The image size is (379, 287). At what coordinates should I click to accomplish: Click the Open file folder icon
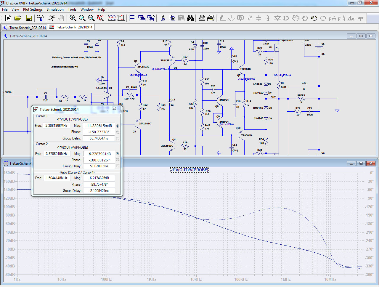tap(18, 18)
